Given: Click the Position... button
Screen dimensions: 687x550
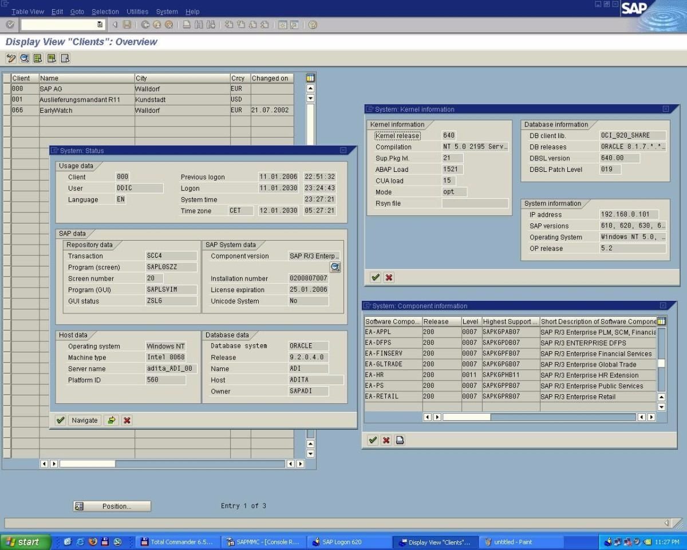Looking at the screenshot, I should click(112, 506).
